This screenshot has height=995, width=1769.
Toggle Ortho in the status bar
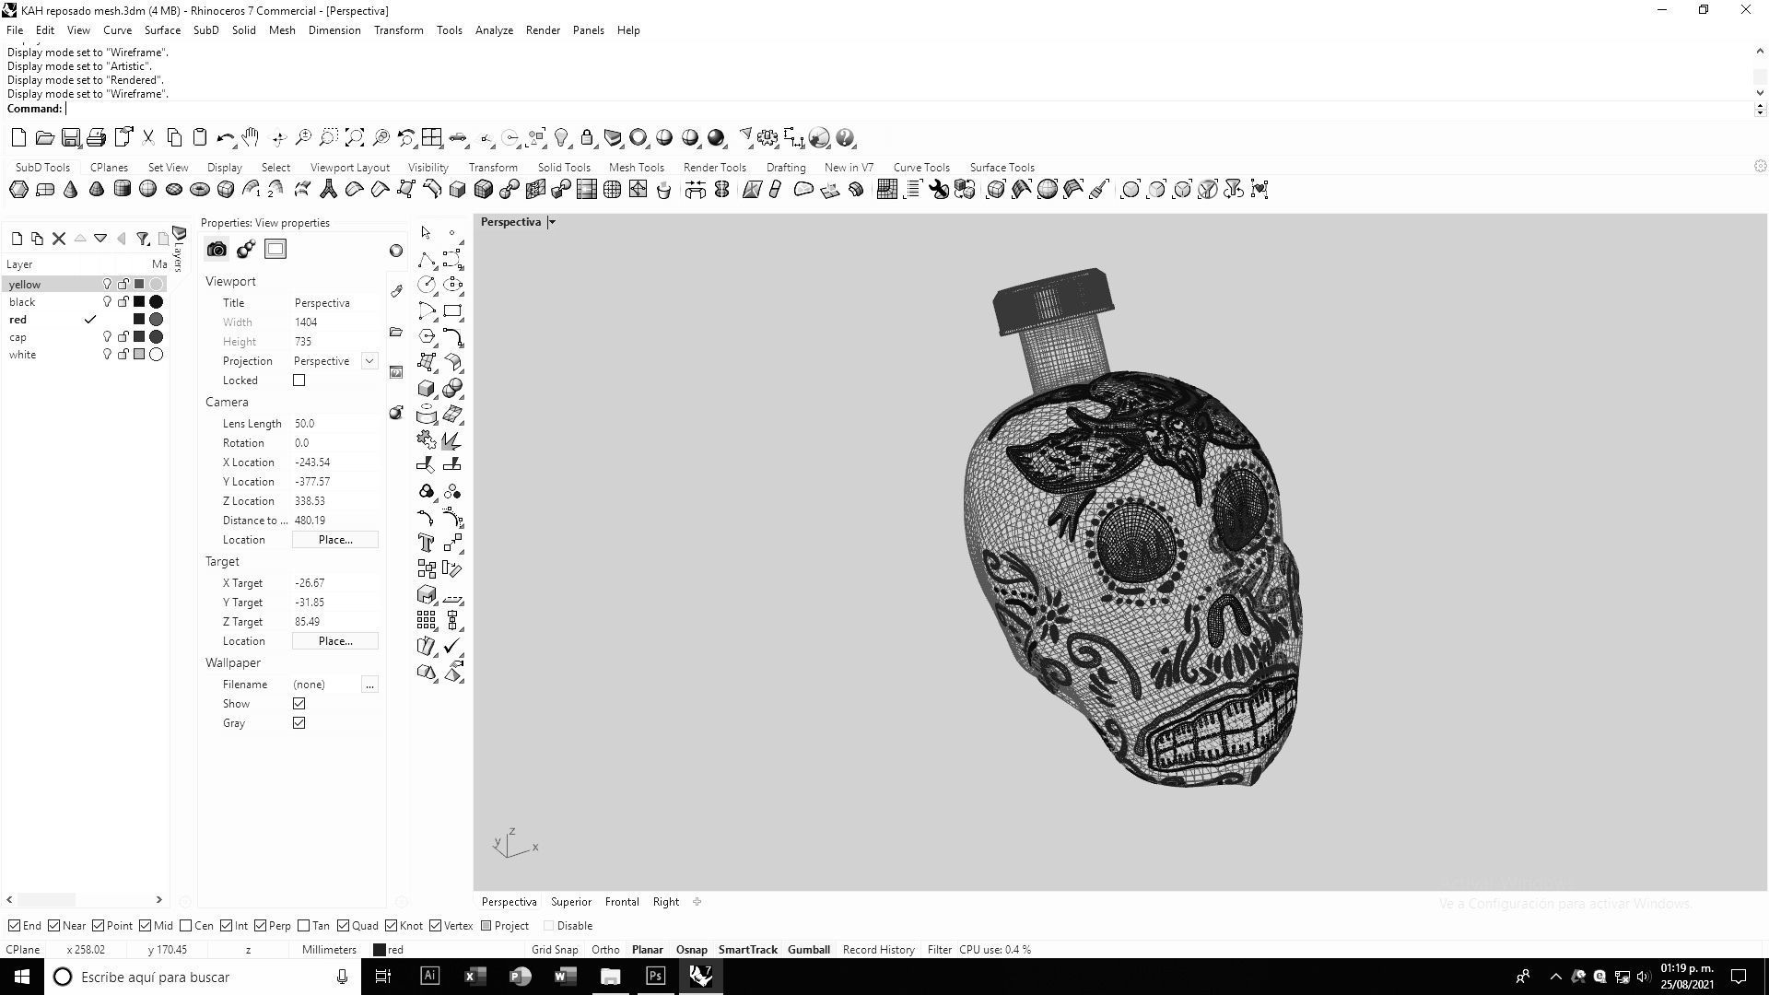click(605, 950)
